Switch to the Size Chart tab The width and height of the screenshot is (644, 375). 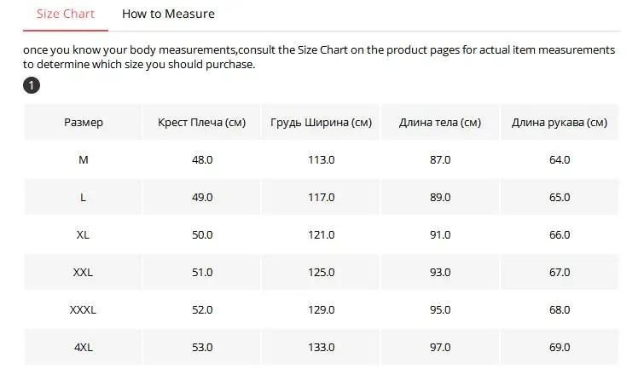(x=66, y=14)
